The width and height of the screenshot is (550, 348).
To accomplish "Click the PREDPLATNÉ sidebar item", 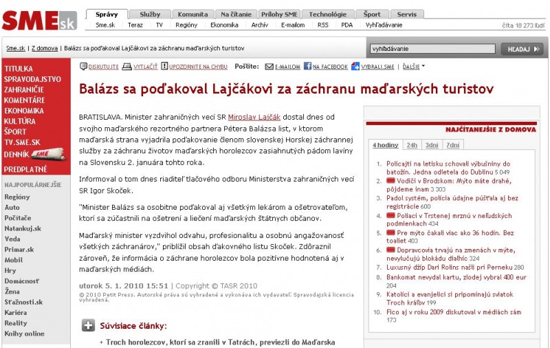I will coord(25,168).
